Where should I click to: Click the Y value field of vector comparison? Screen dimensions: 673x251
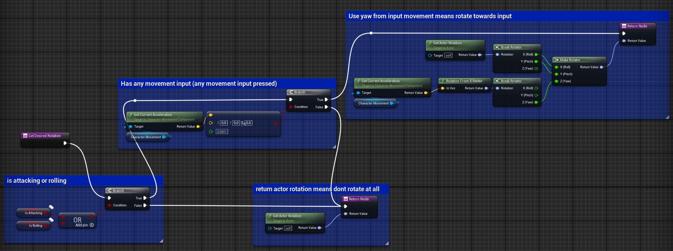click(x=236, y=123)
